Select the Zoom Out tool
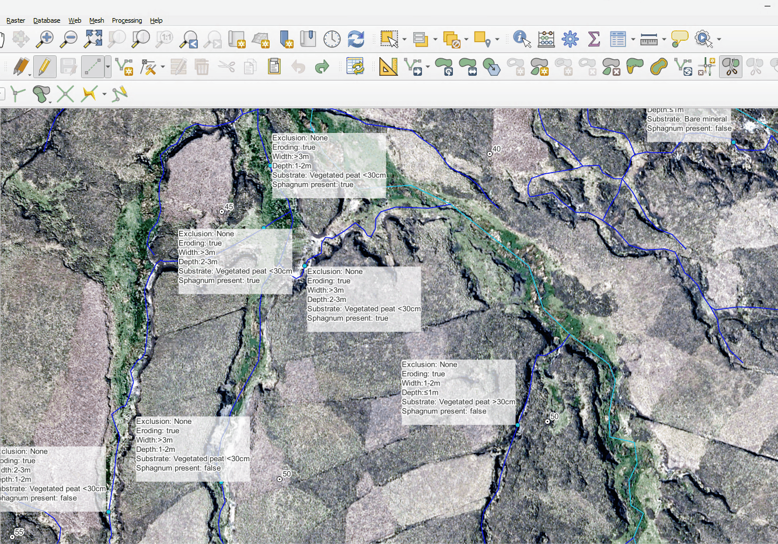This screenshot has height=544, width=778. tap(69, 39)
